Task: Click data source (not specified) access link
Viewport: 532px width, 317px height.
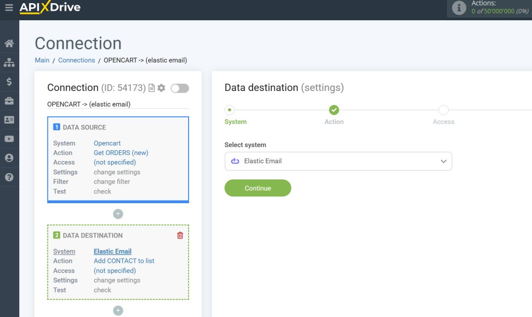Action: pyautogui.click(x=115, y=162)
